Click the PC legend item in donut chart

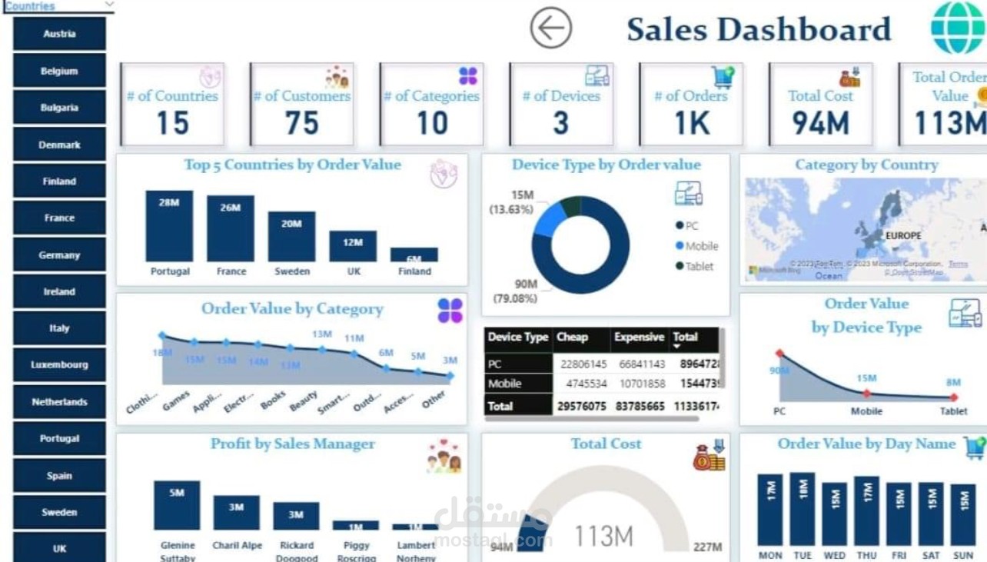coord(686,225)
